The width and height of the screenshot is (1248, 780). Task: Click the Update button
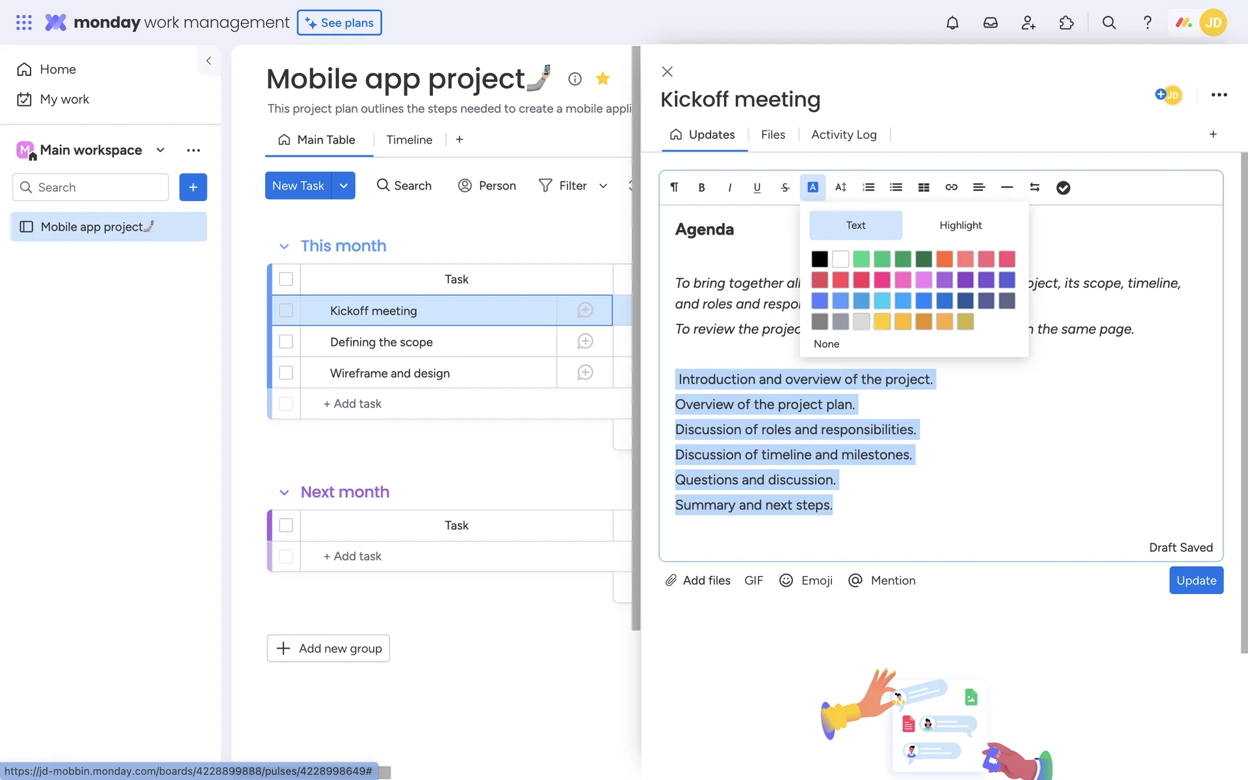point(1195,580)
